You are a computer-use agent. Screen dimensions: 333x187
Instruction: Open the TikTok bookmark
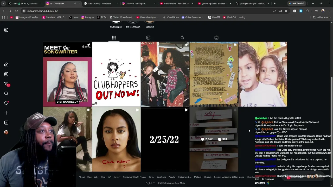[102, 17]
